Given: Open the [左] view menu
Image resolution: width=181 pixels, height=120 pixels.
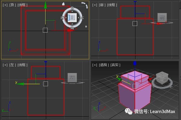Looking at the screenshot, I should pyautogui.click(x=13, y=65).
